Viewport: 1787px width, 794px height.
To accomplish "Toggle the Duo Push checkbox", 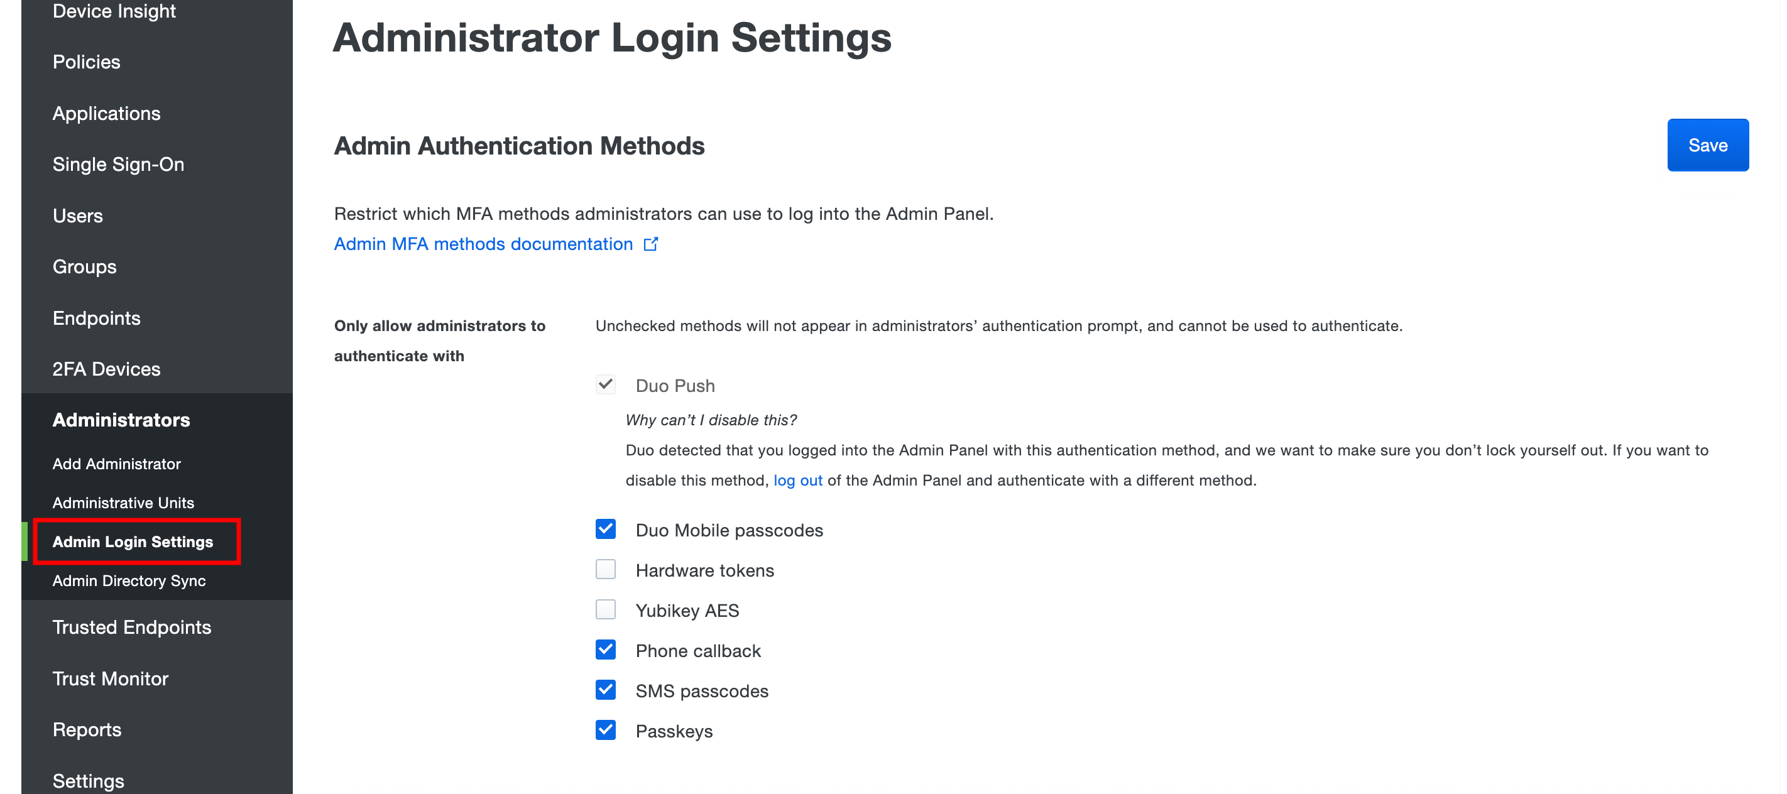I will [606, 385].
